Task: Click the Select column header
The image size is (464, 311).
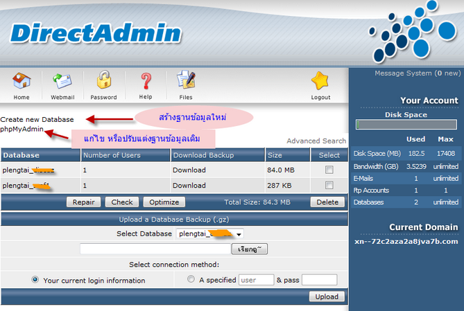Action: click(x=329, y=155)
